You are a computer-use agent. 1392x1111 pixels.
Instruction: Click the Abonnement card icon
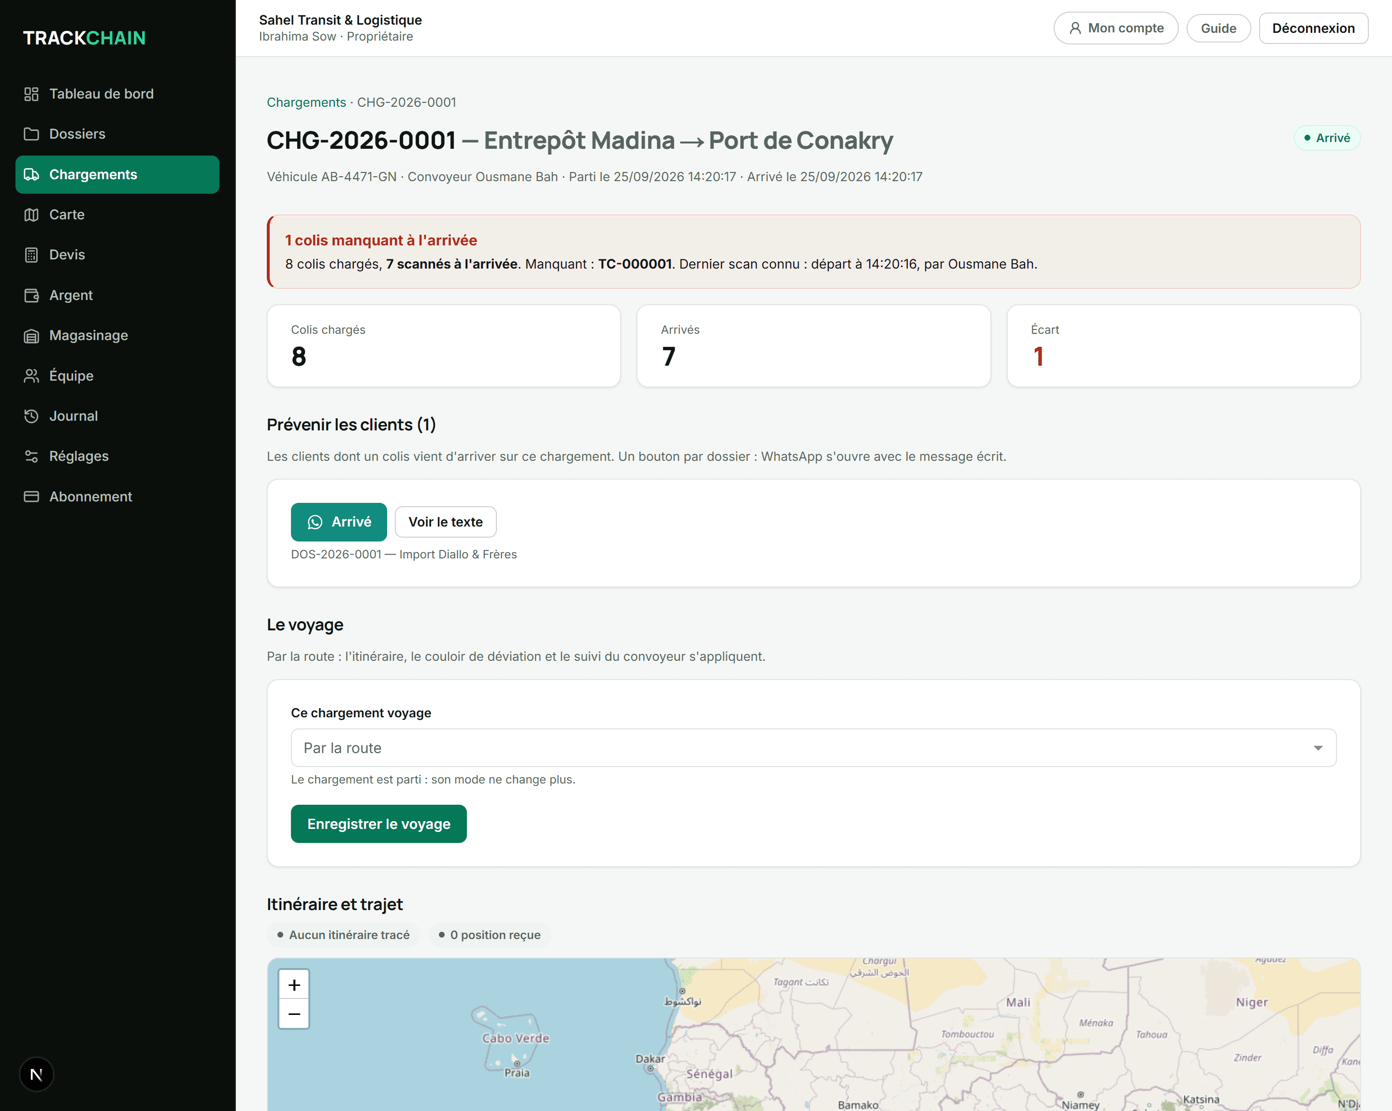click(x=31, y=497)
